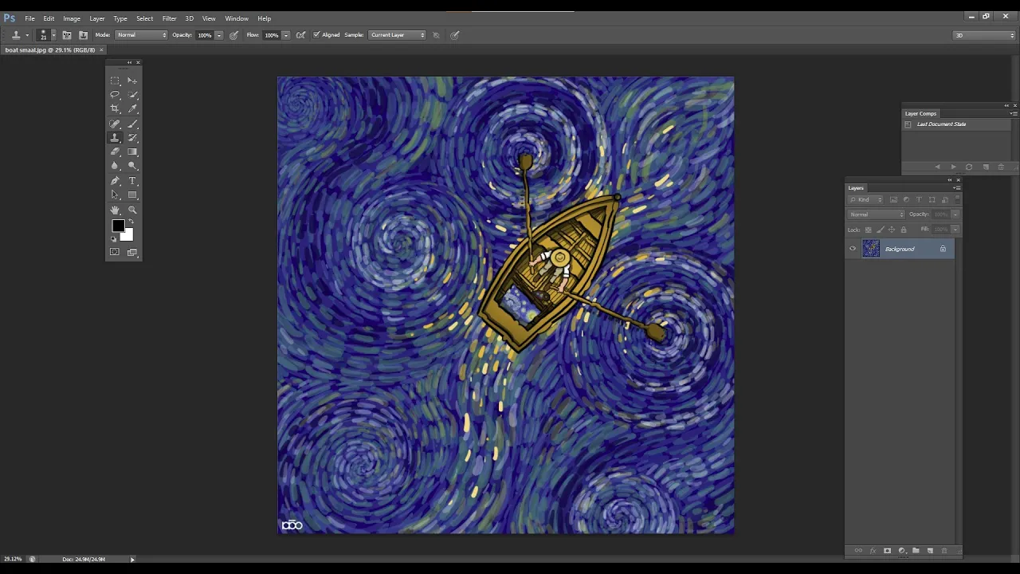Select the Zoom tool
The width and height of the screenshot is (1020, 574).
click(x=132, y=210)
